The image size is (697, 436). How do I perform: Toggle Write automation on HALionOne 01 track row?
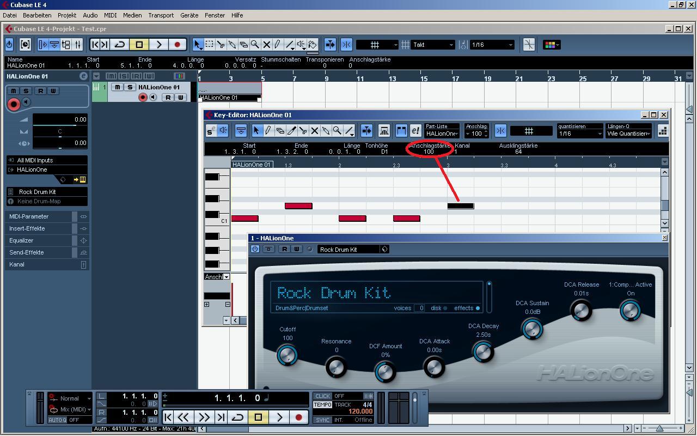[x=180, y=98]
